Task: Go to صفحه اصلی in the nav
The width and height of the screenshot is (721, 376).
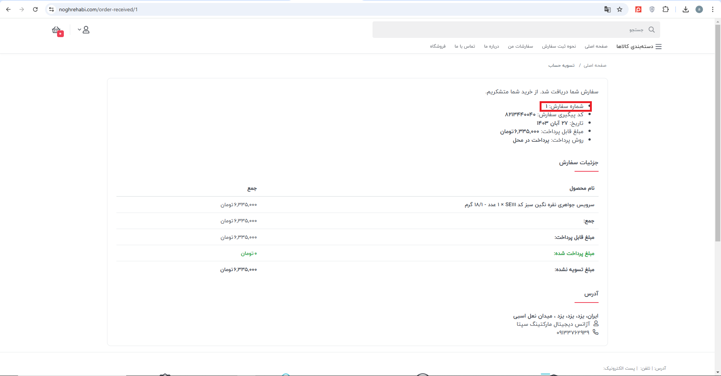Action: pyautogui.click(x=596, y=46)
